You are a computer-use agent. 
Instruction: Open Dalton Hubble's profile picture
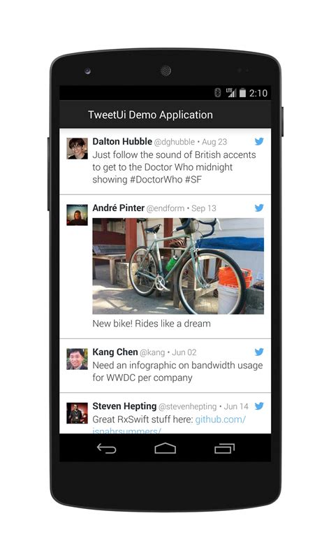[77, 148]
